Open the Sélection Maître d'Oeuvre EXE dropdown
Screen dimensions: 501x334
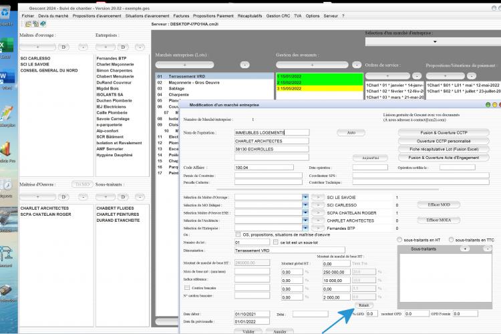[x=305, y=212]
